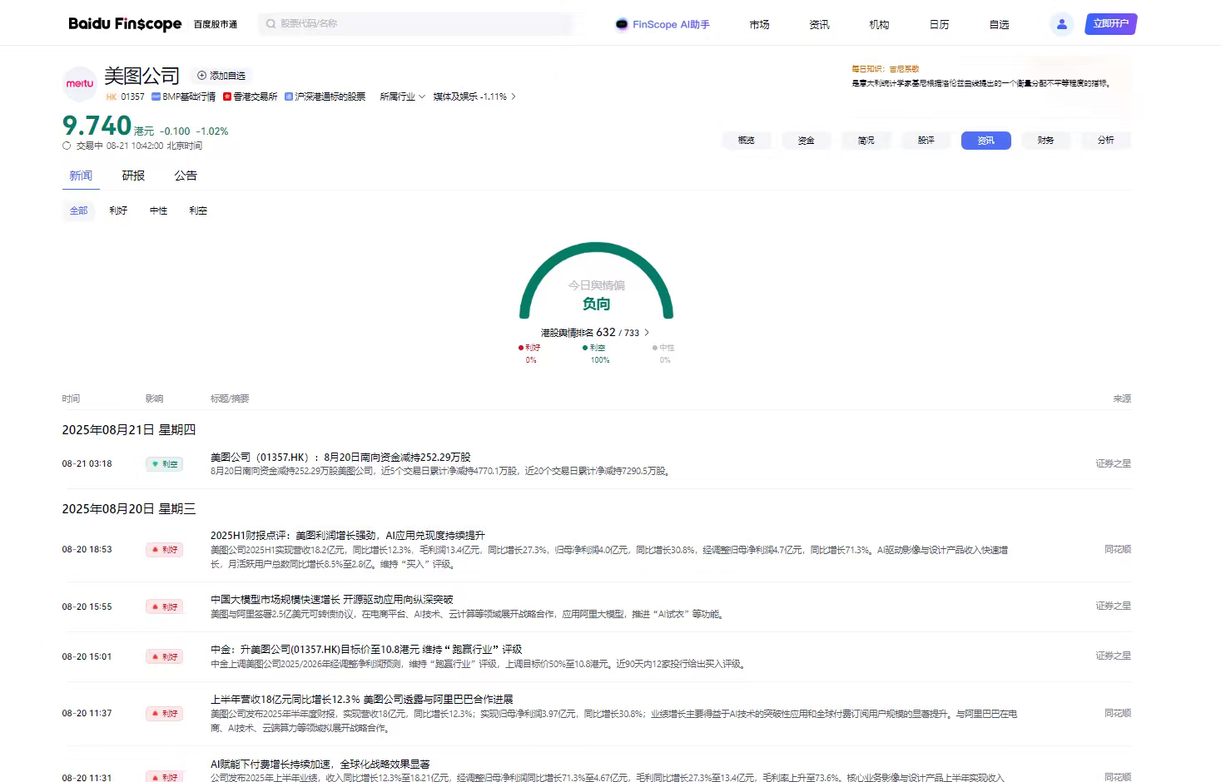Open the FinScope AI助手 assistant
This screenshot has width=1221, height=782.
[x=663, y=24]
